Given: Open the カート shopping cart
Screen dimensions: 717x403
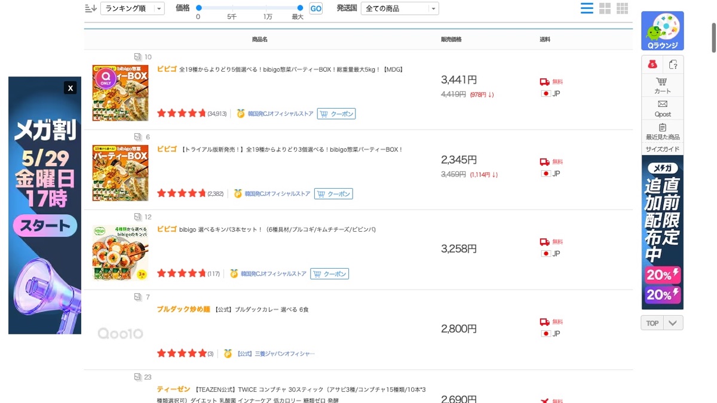Looking at the screenshot, I should click(663, 85).
